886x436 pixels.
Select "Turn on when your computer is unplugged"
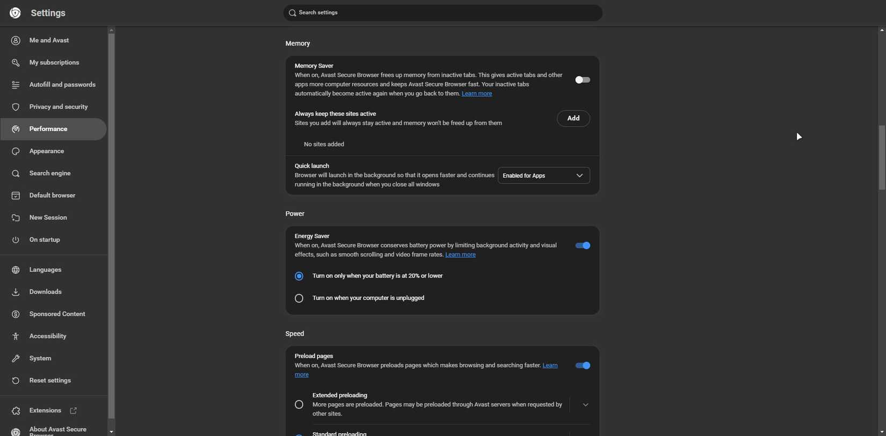click(x=299, y=299)
